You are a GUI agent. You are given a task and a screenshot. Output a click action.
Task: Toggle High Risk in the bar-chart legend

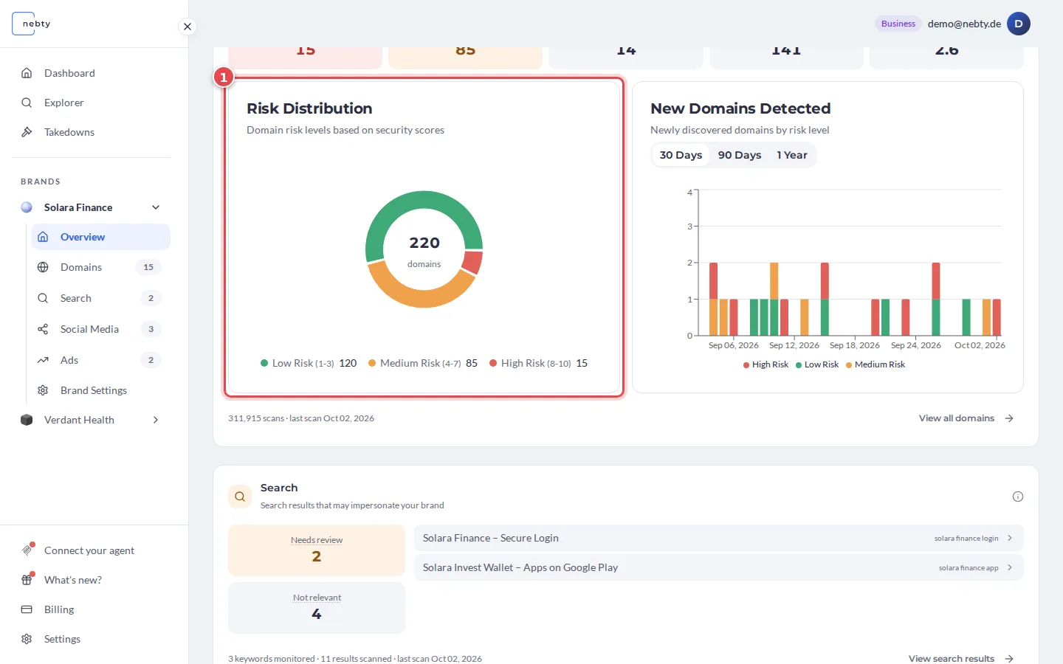pos(766,364)
